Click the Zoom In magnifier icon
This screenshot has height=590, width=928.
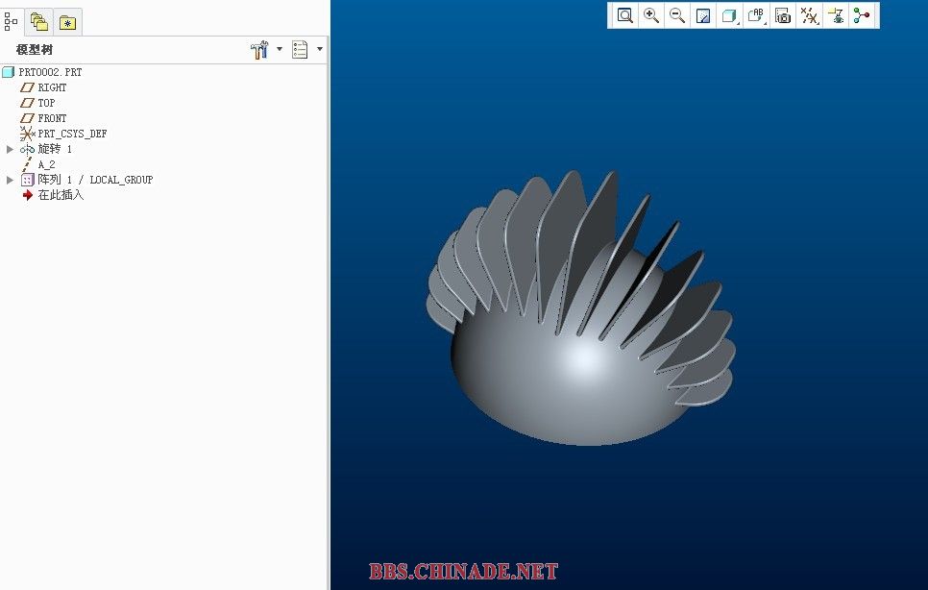point(651,15)
